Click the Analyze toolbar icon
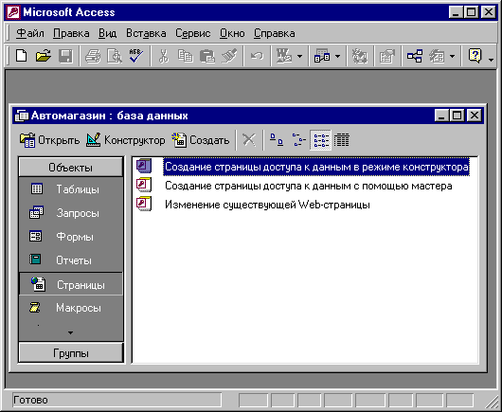The width and height of the screenshot is (502, 412). click(322, 56)
